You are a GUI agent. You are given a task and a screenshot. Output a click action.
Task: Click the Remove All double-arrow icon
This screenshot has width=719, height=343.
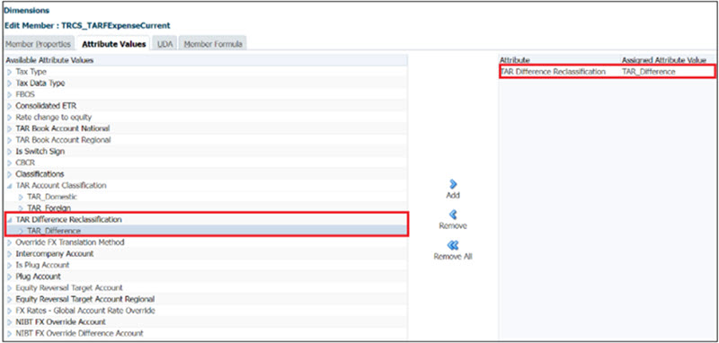453,245
